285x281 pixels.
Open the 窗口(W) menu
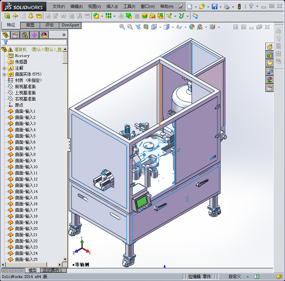pos(148,7)
